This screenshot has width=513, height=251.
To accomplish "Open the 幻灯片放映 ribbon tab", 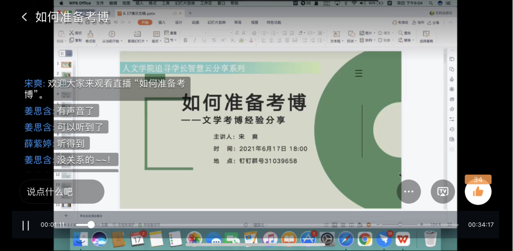I will (216, 22).
